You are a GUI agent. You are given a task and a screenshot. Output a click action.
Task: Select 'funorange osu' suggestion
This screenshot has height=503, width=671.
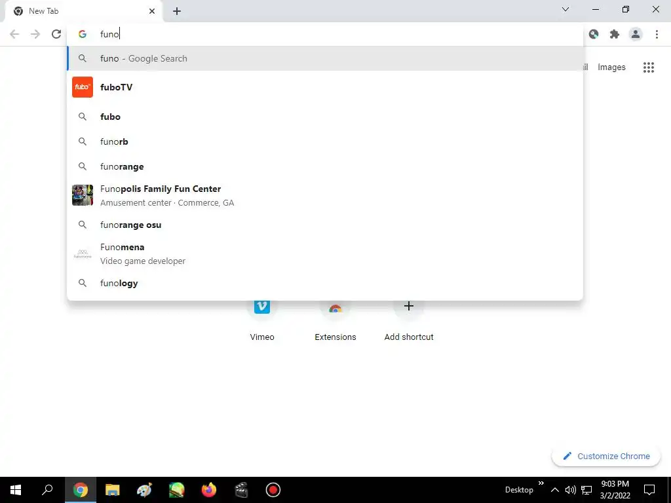pyautogui.click(x=325, y=225)
